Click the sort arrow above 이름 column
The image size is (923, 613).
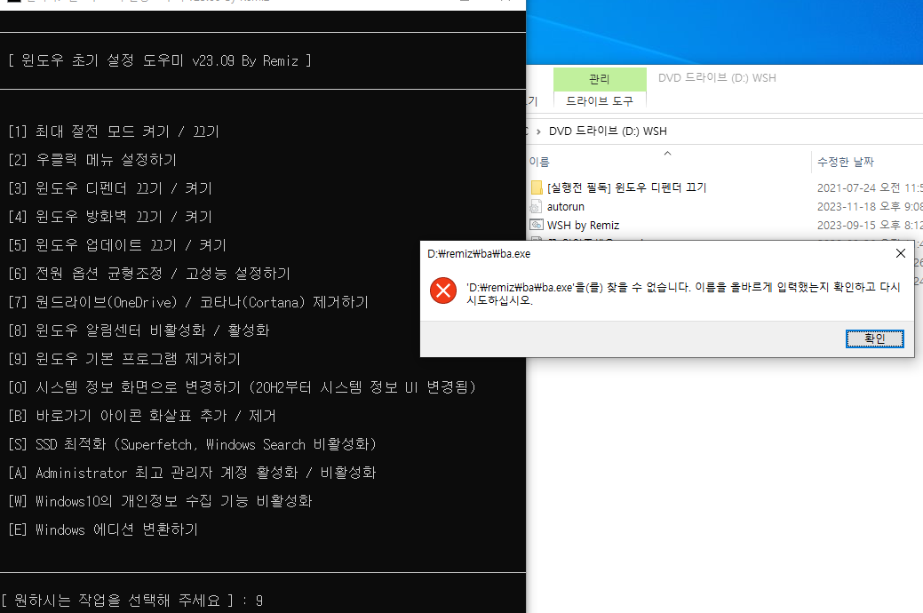667,153
